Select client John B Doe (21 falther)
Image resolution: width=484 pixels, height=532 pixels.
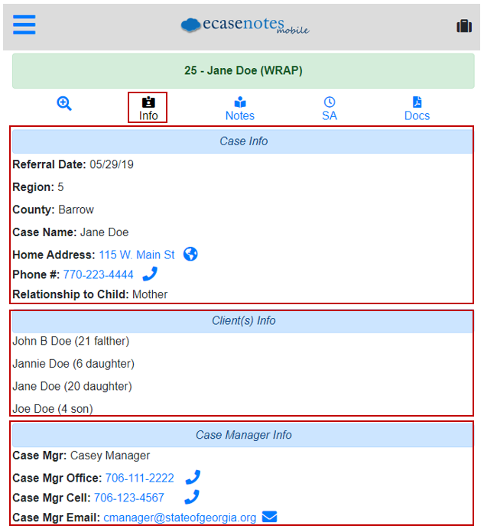pos(71,341)
